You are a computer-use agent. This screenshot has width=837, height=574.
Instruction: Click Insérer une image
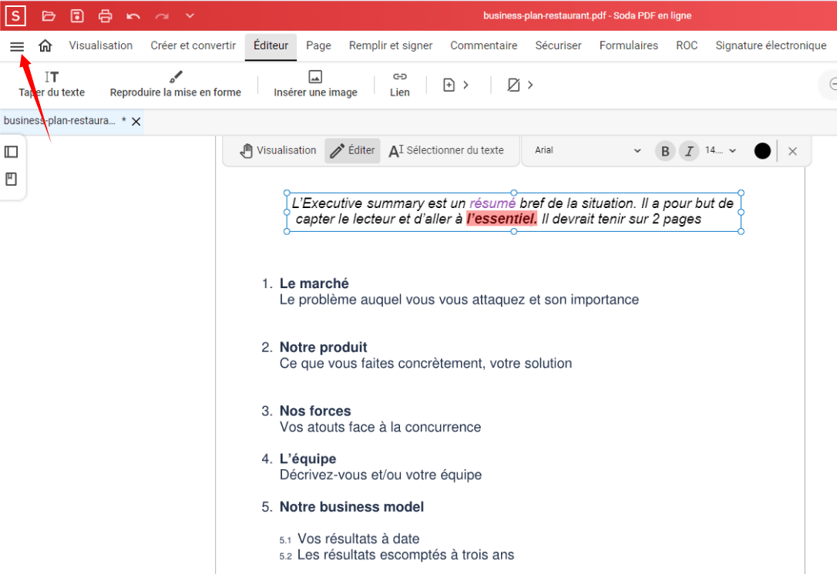(x=315, y=84)
